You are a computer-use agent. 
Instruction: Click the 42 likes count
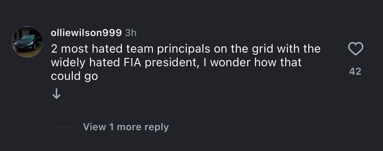tap(355, 71)
